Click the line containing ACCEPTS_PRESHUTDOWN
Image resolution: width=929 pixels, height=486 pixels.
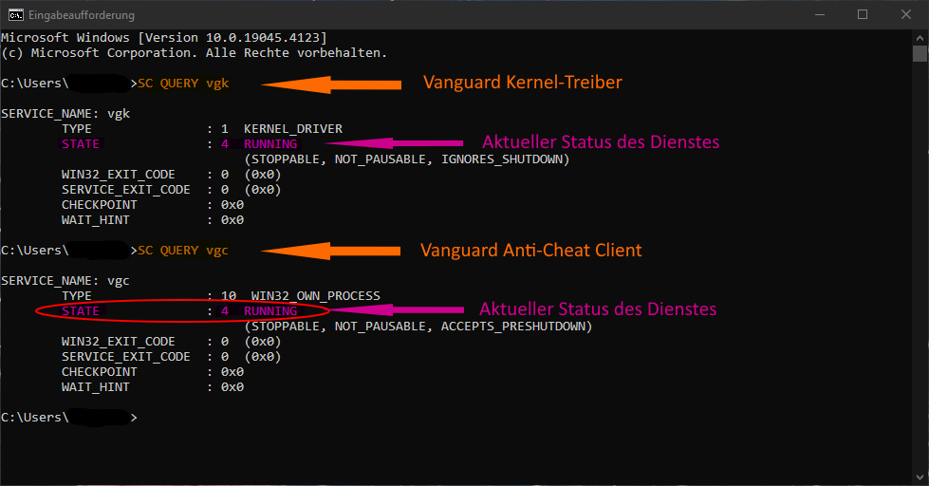(x=418, y=327)
